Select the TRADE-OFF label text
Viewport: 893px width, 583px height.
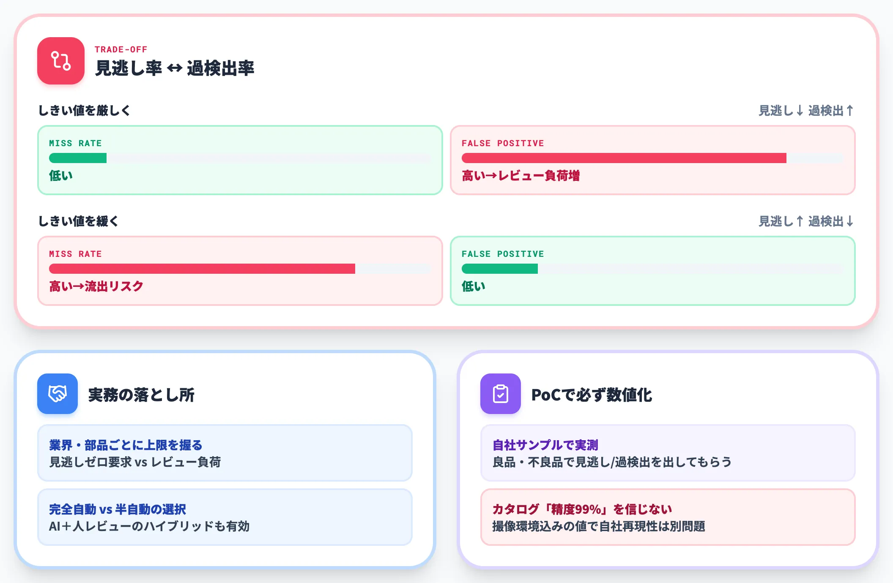click(121, 49)
